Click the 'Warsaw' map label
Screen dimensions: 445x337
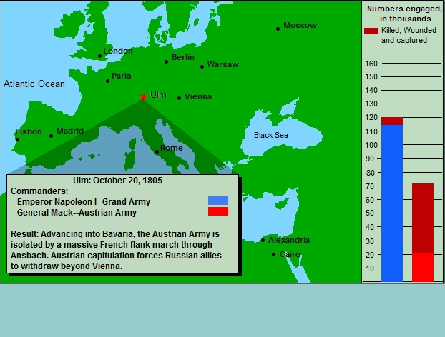point(223,64)
